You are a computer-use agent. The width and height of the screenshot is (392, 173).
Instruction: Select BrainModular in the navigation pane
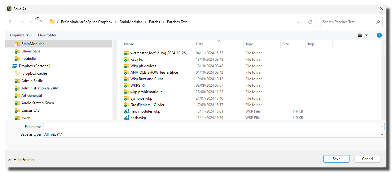coord(59,44)
